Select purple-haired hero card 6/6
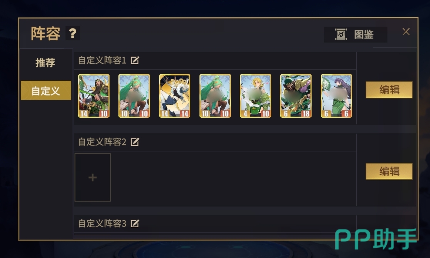The image size is (430, 258). (x=336, y=96)
